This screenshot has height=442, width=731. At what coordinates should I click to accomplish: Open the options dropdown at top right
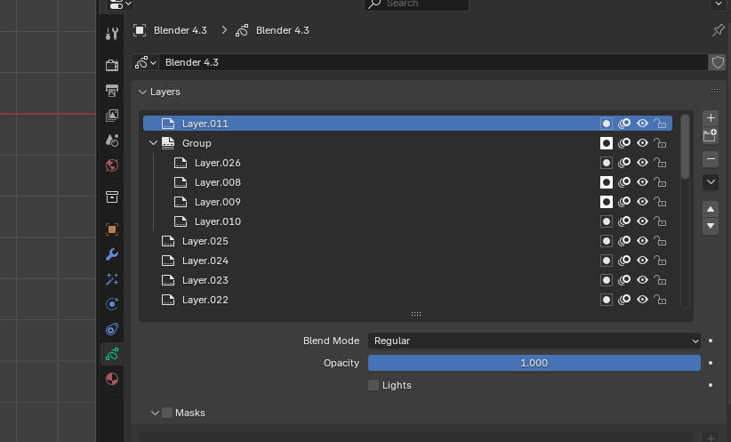point(718,4)
